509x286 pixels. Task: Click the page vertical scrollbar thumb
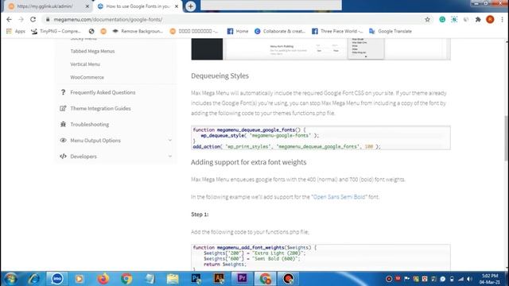point(507,137)
